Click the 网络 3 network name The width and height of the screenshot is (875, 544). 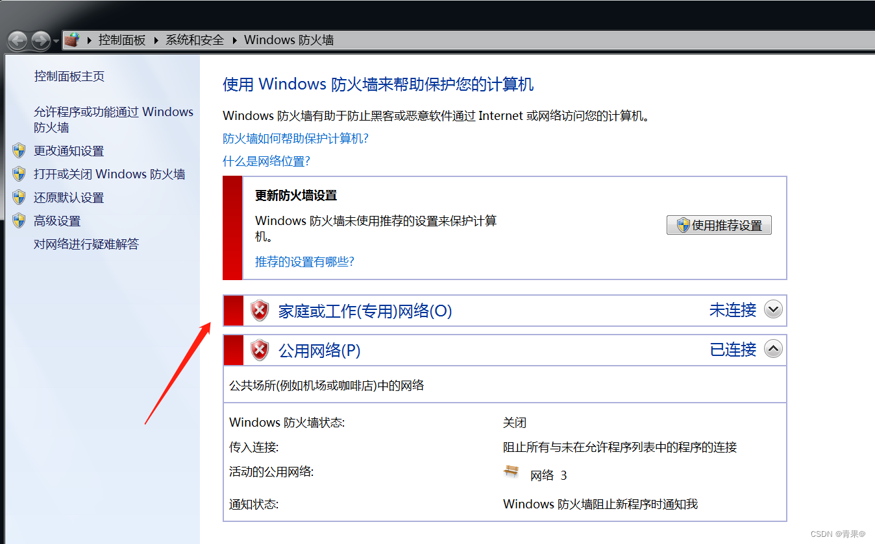pos(548,475)
